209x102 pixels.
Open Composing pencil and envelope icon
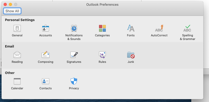point(45,55)
